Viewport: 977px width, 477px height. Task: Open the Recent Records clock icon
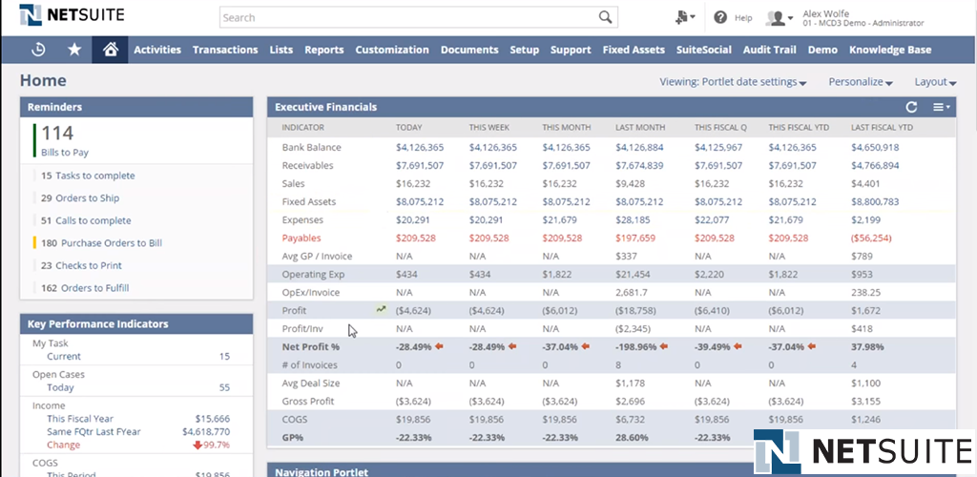(38, 50)
